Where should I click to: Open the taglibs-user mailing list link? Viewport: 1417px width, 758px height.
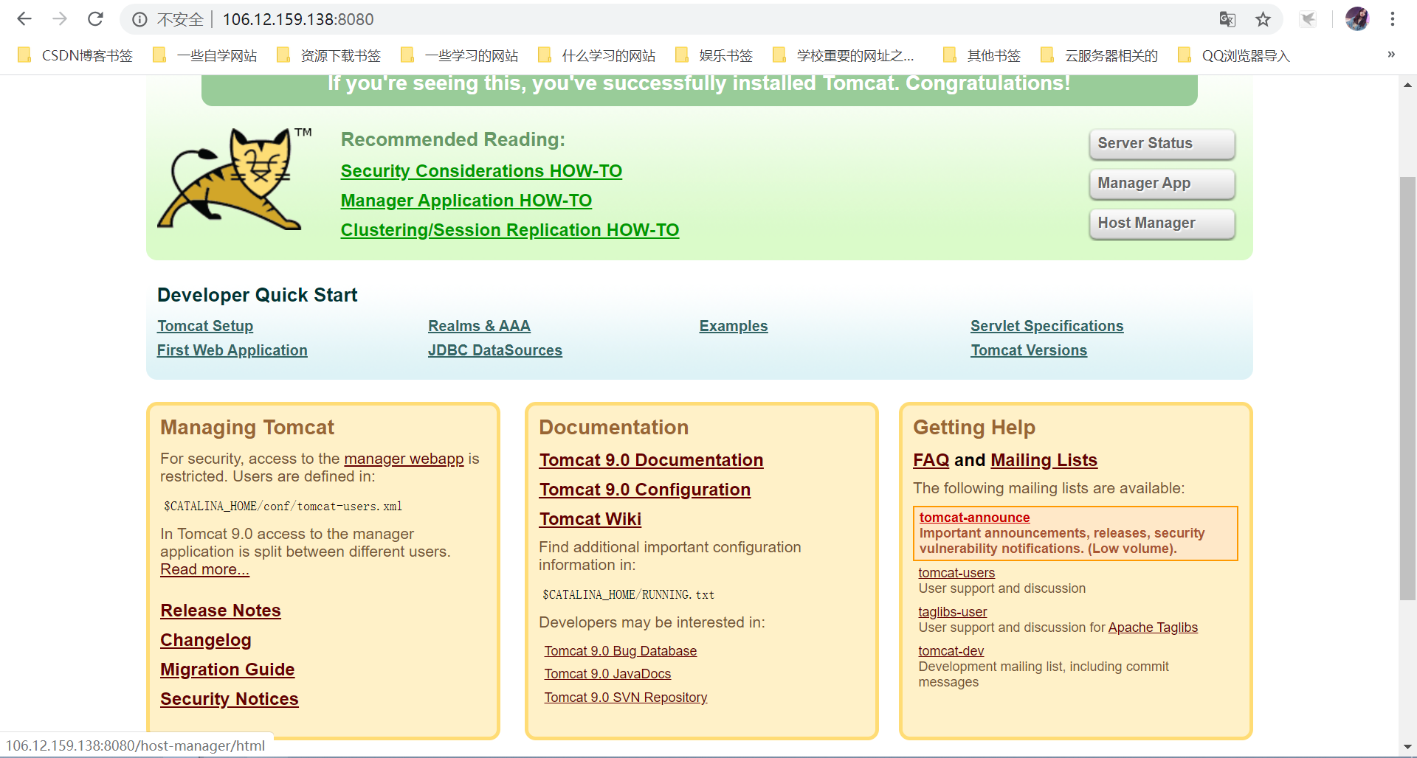tap(952, 612)
